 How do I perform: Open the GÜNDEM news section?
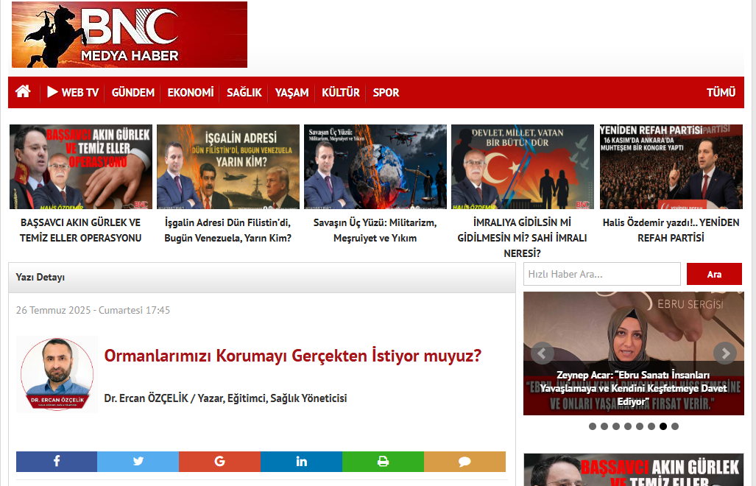point(133,93)
